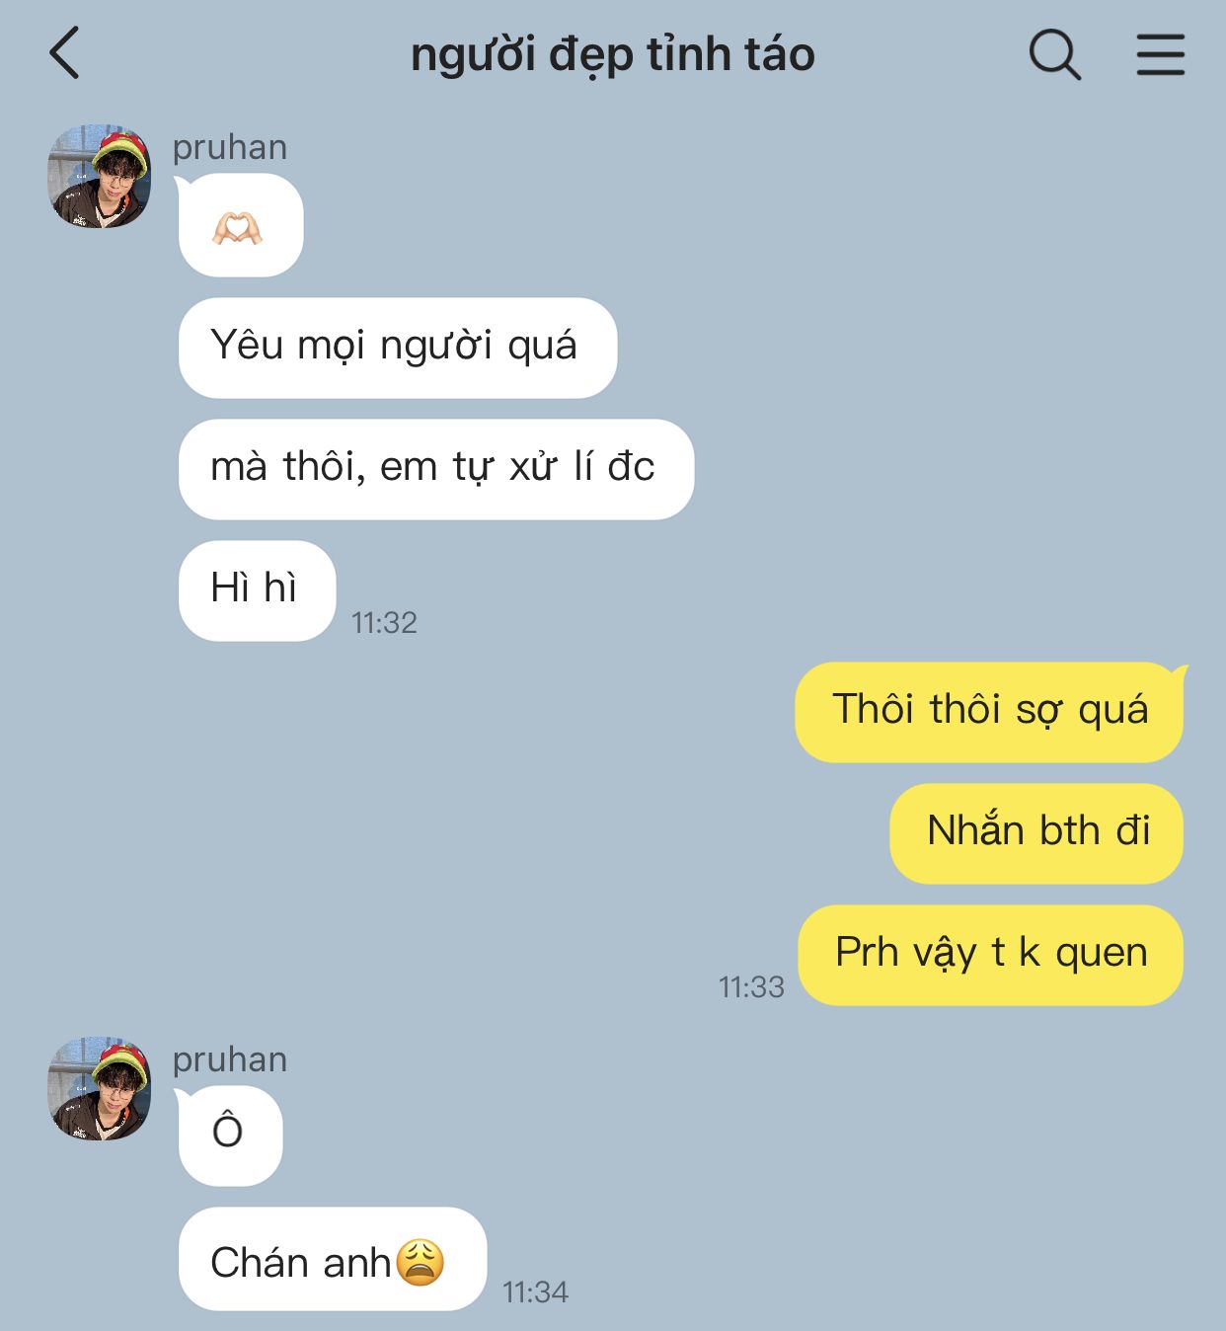Go back using the back arrow
Image resolution: width=1226 pixels, height=1331 pixels.
click(x=64, y=53)
